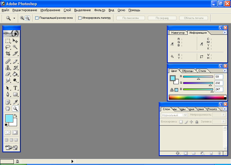
Task: Select the Move tool
Action: (x=15, y=41)
